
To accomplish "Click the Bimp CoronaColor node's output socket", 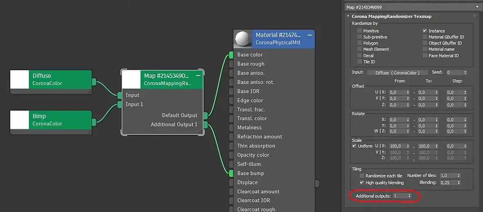I will pos(94,122).
